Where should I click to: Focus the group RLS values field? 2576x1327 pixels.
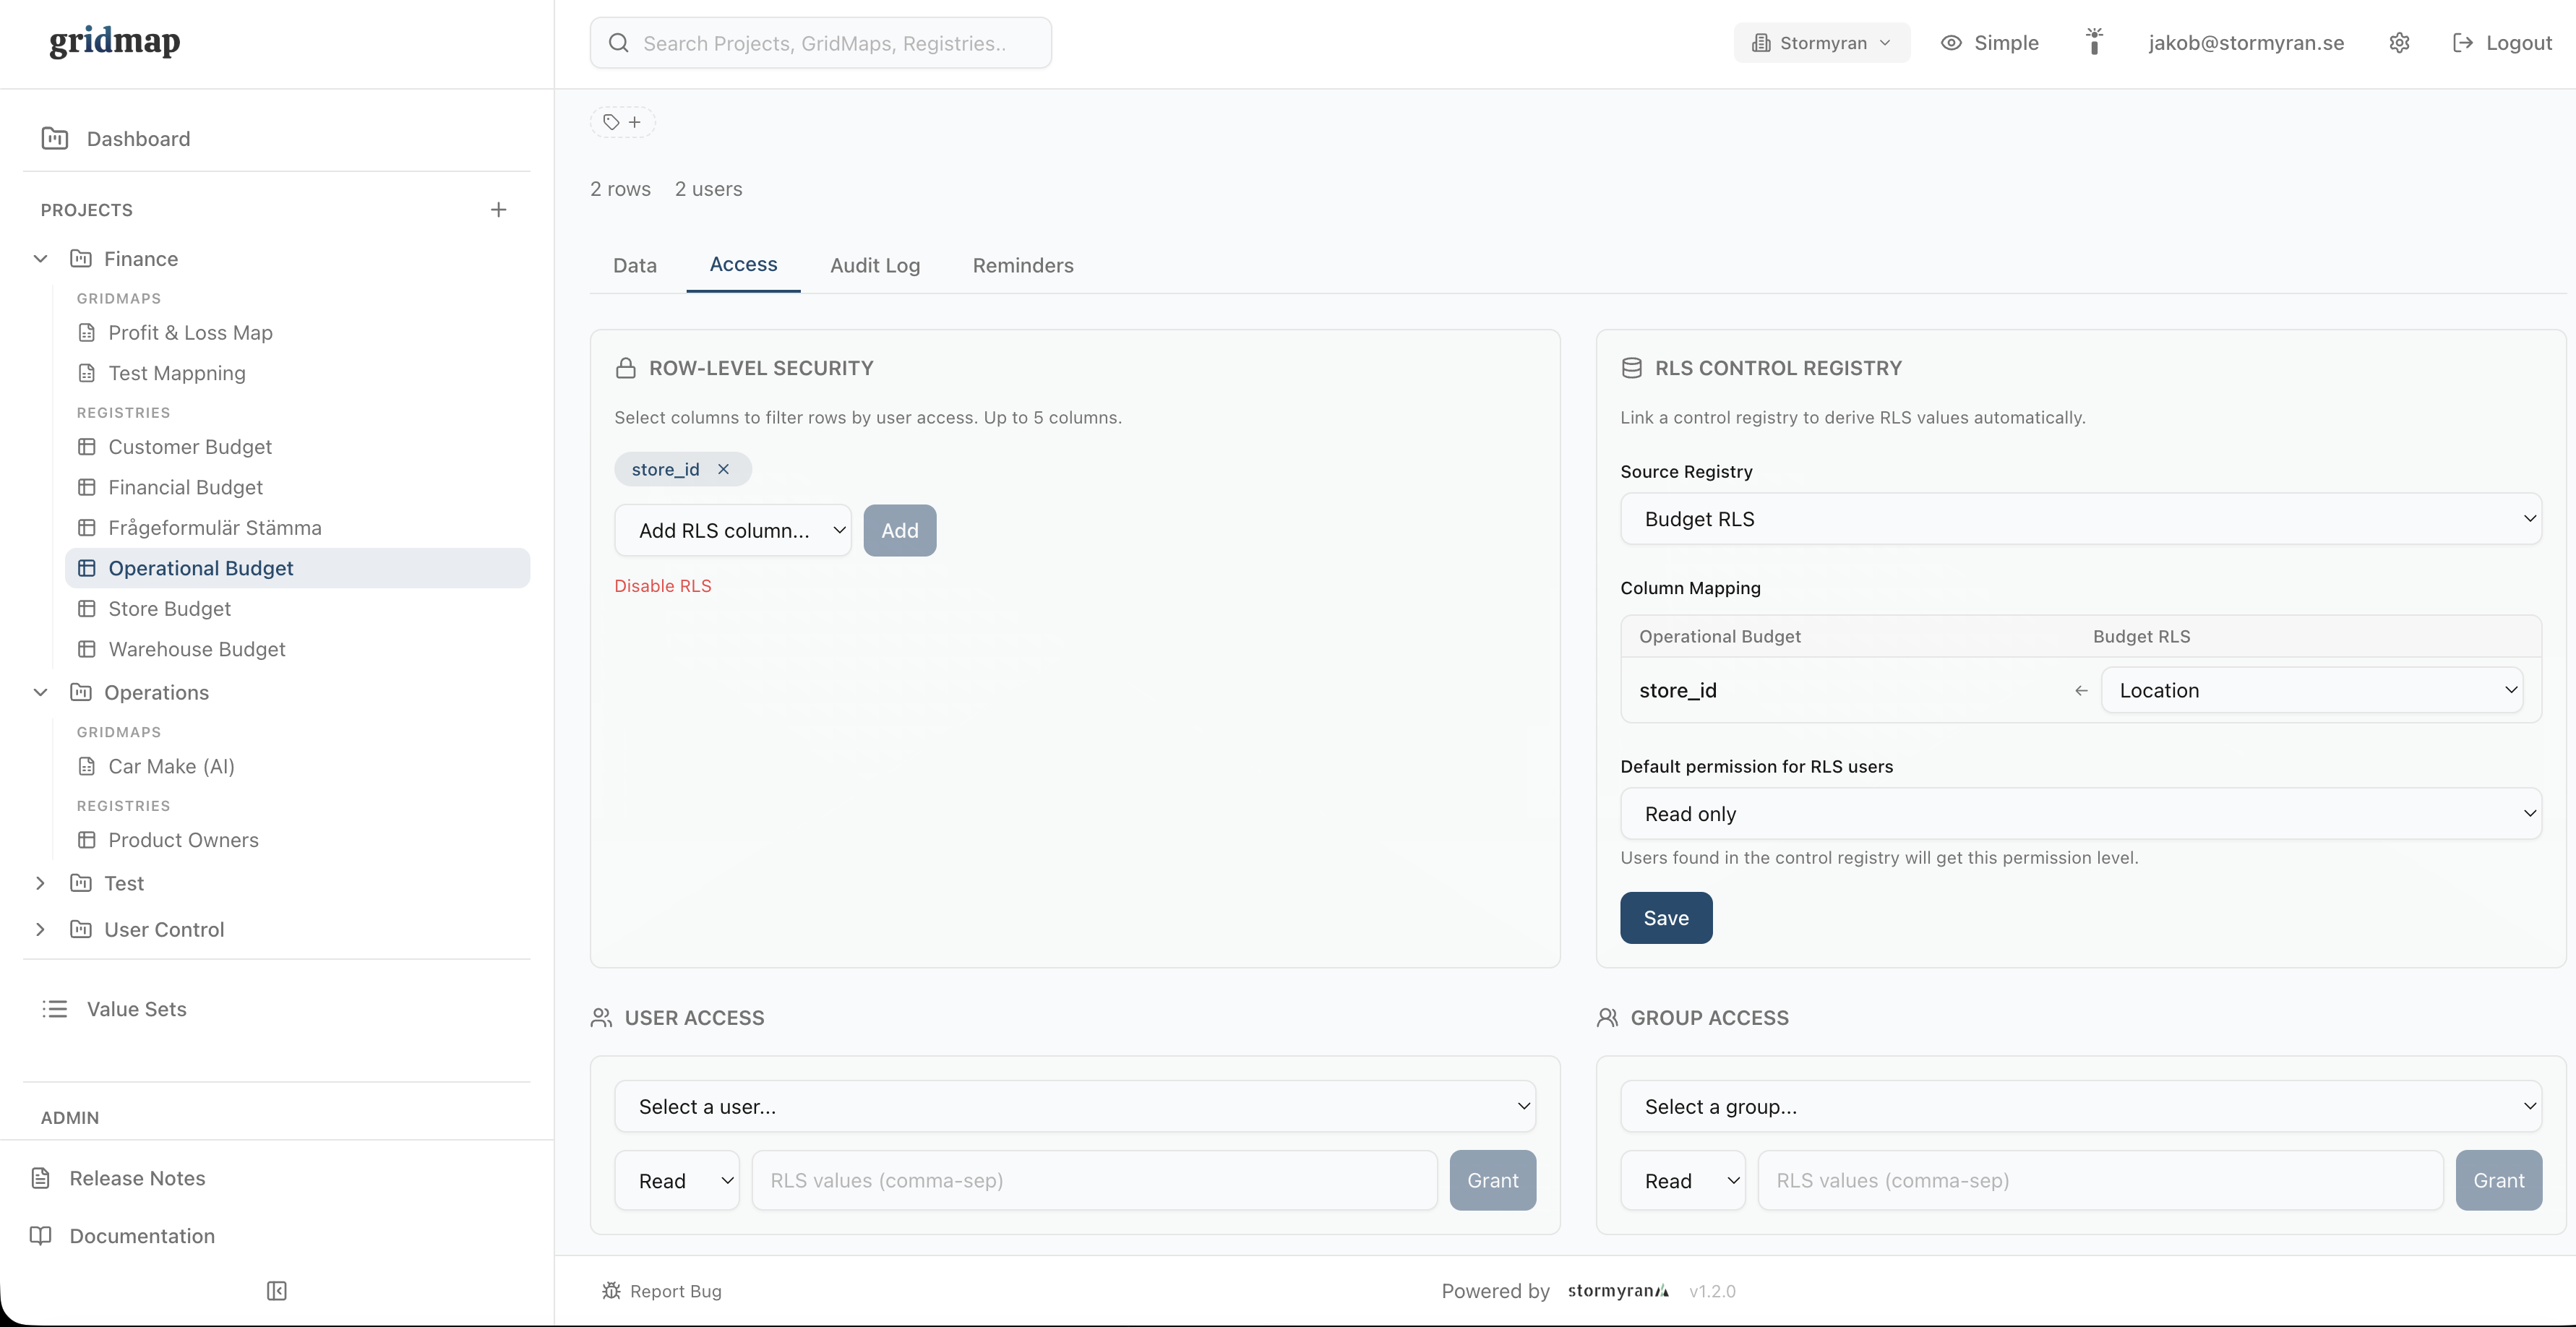2101,1181
